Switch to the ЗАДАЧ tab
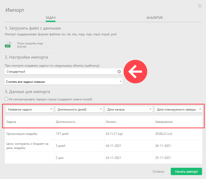Screen dimensions: 206x179 click(50, 18)
